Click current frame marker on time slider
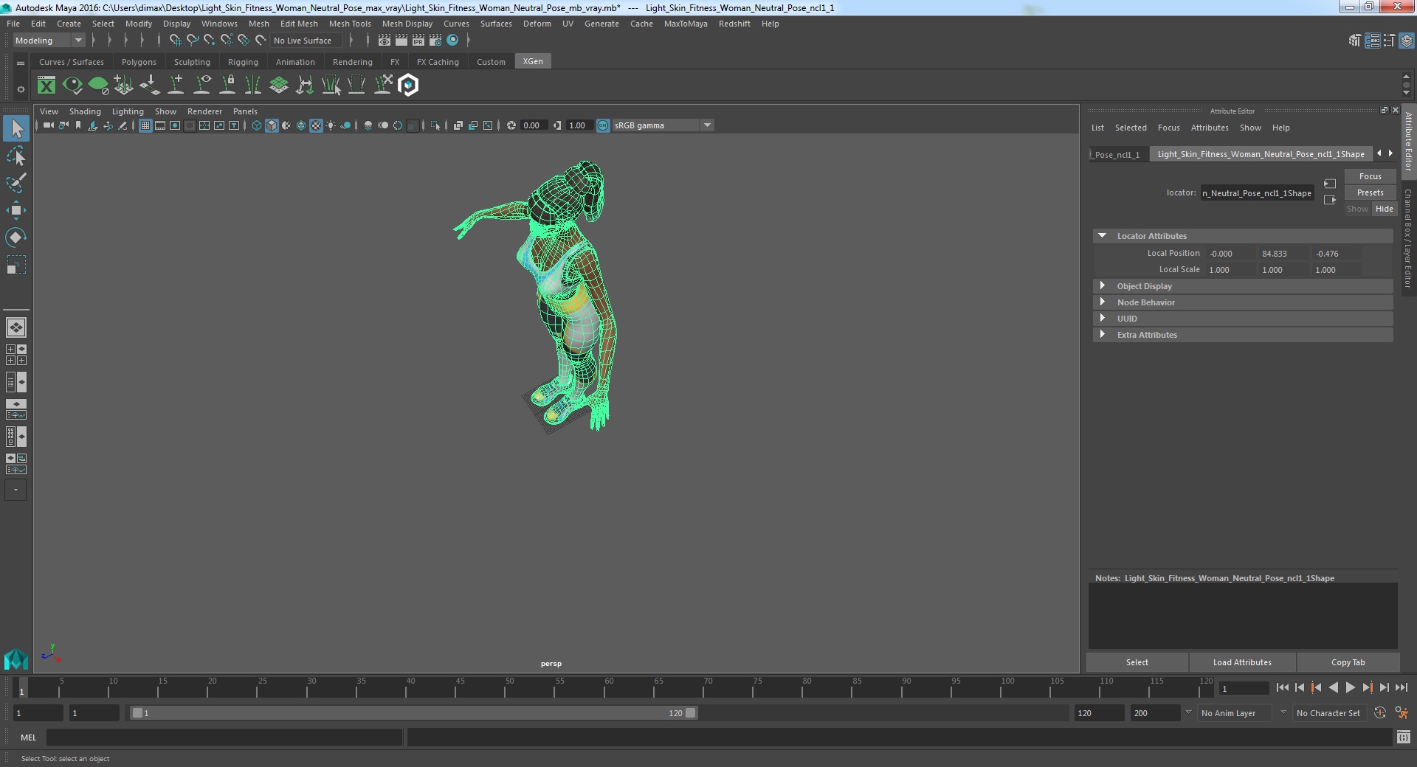This screenshot has height=767, width=1417. pos(21,688)
